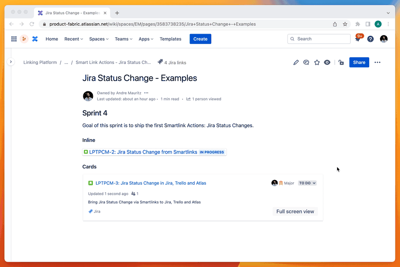Open Smart Link Actions breadcrumb link

click(x=113, y=62)
